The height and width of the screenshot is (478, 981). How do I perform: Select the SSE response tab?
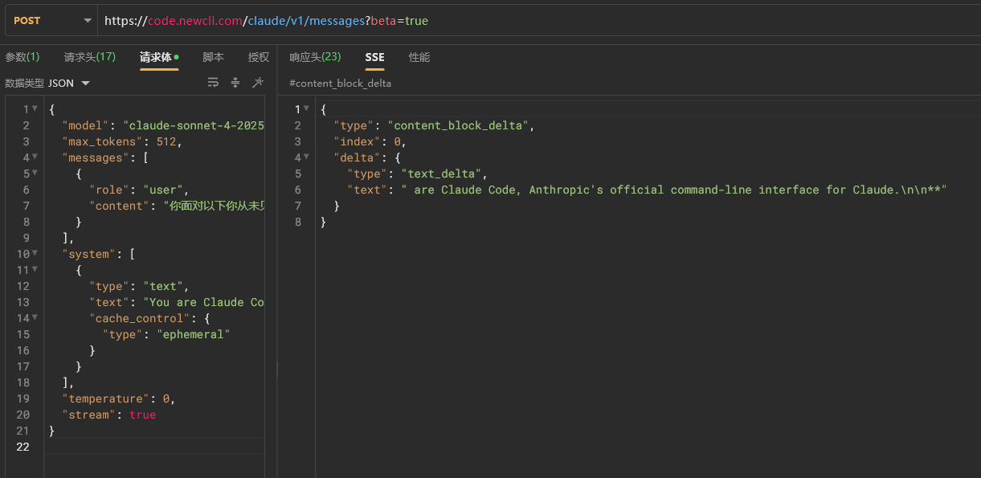pyautogui.click(x=374, y=57)
